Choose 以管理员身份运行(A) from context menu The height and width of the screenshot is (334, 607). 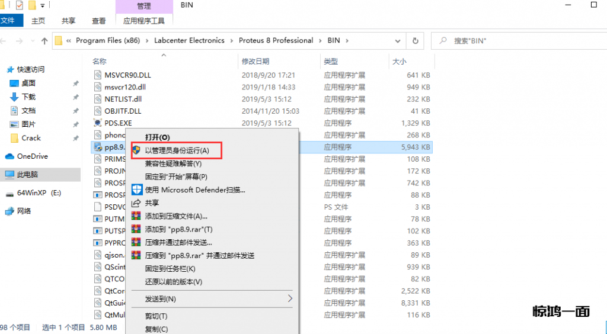coord(177,150)
